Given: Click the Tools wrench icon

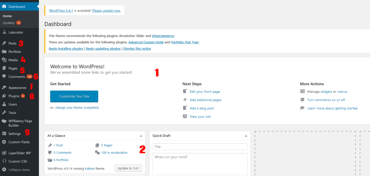Looking at the screenshot, I should pos(4,112).
